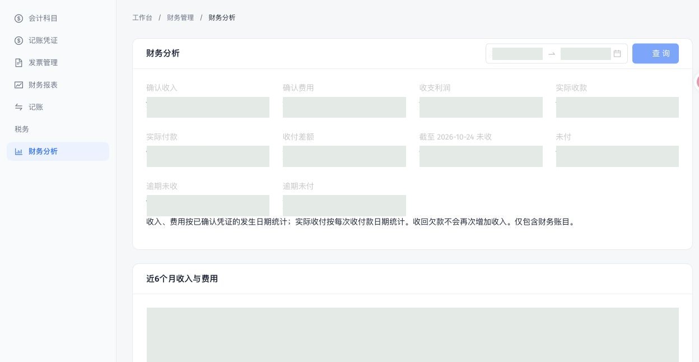Viewport: 699px width, 362px height.
Task: Select 记账 in the sidebar
Action: click(x=58, y=107)
